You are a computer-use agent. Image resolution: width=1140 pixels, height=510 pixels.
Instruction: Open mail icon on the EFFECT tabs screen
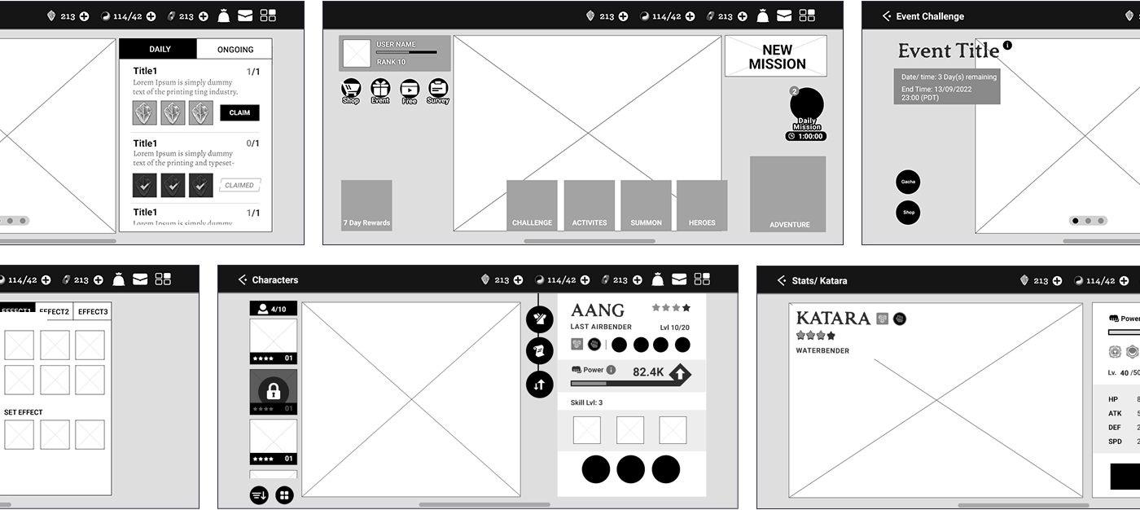point(140,279)
